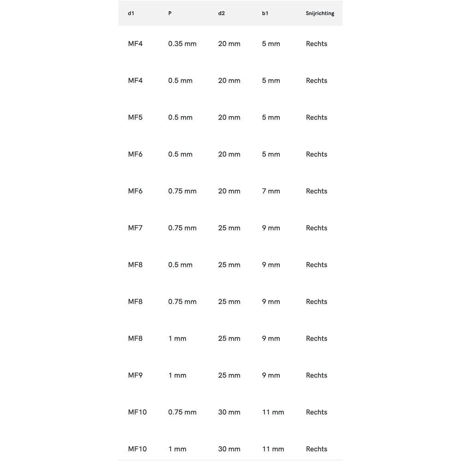Click the d1 column header
Screen dimensions: 461x461
coord(131,13)
